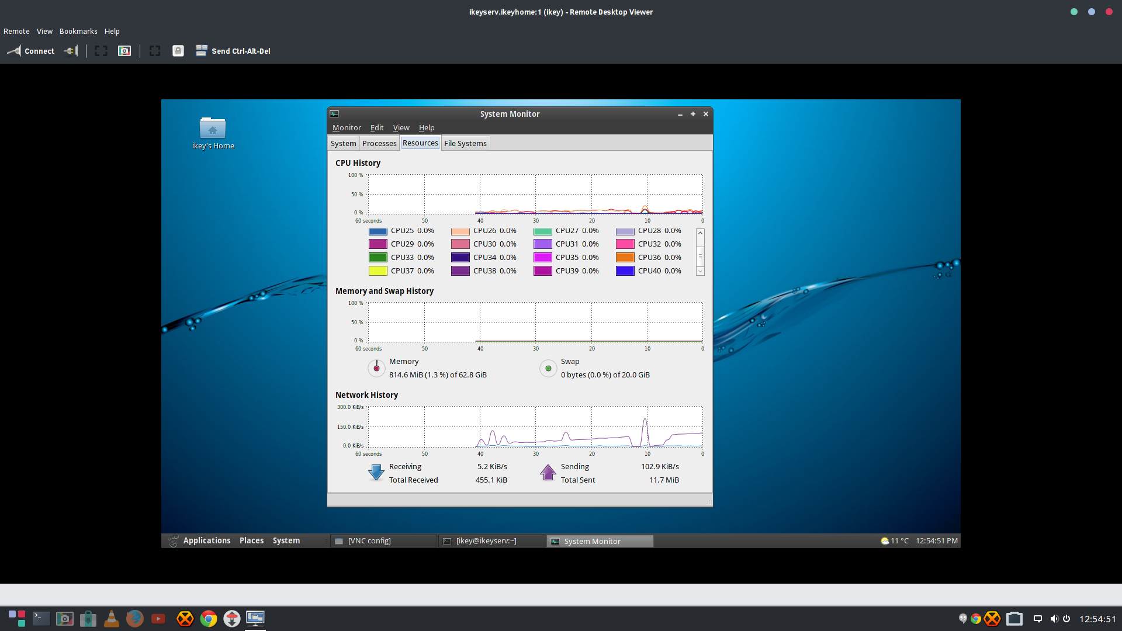The width and height of the screenshot is (1122, 631).
Task: Click the scaling icon beside the lock
Action: pos(155,51)
